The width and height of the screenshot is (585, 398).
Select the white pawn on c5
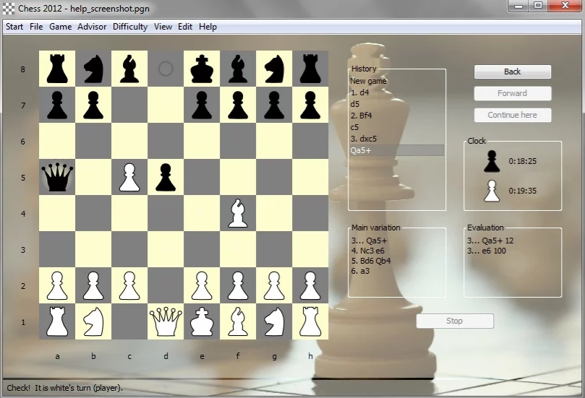[x=129, y=178]
